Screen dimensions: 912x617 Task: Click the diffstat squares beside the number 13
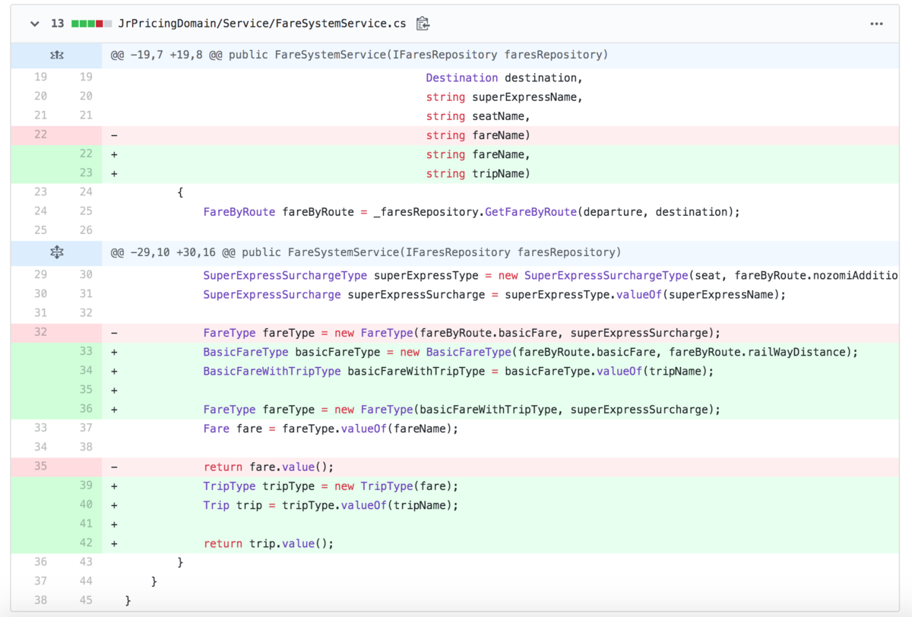click(x=92, y=24)
